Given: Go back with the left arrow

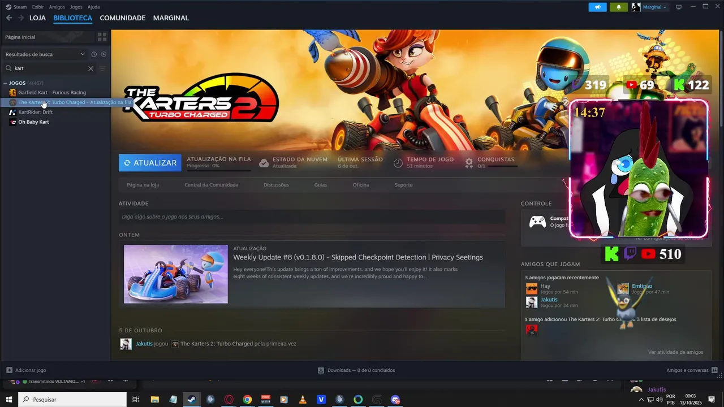Looking at the screenshot, I should click(x=8, y=18).
